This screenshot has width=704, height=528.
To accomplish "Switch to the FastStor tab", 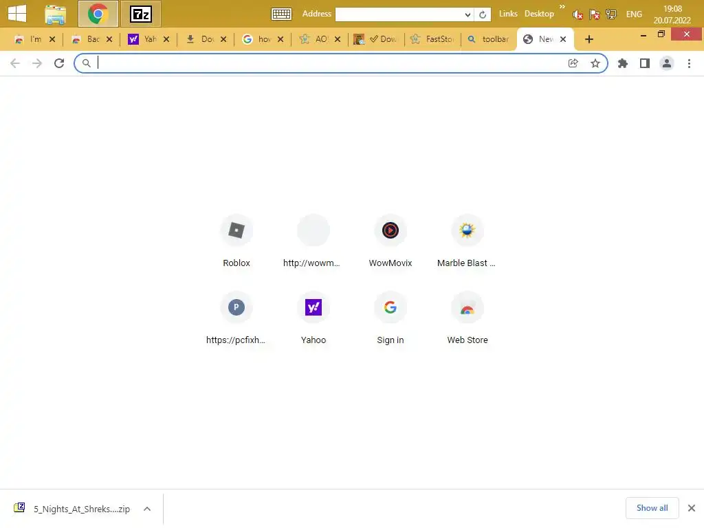I will pos(433,39).
